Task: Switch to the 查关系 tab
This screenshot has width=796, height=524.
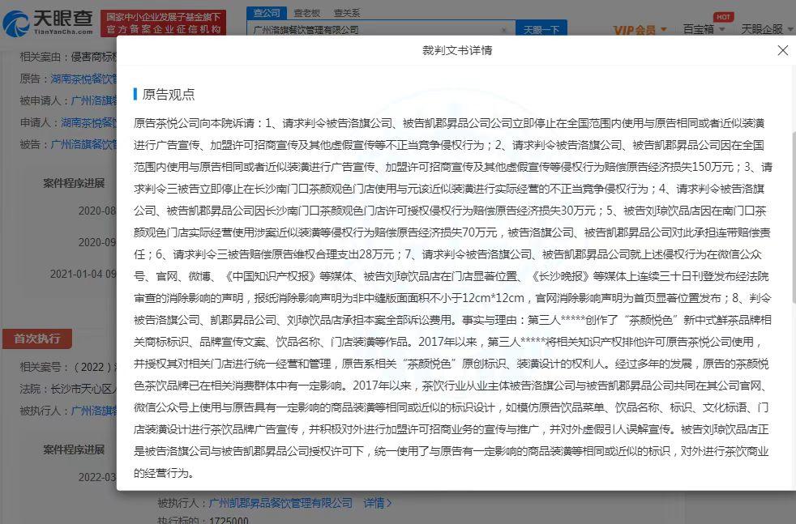Action: (349, 13)
